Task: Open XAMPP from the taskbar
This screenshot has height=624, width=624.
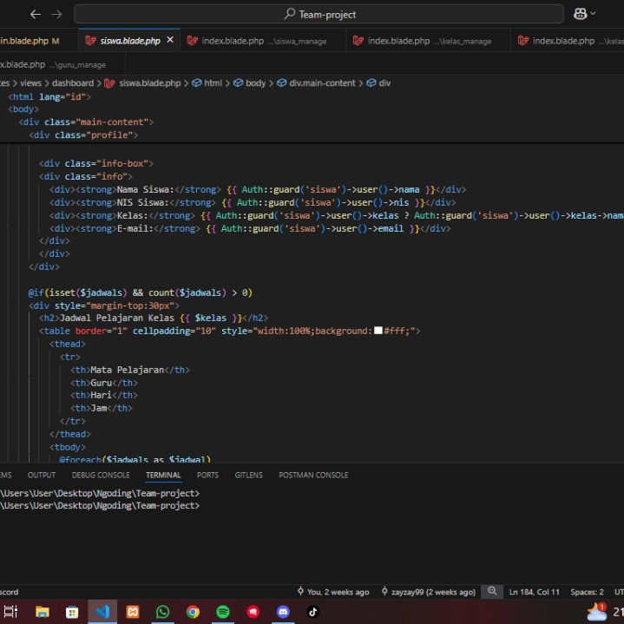Action: pos(133,612)
